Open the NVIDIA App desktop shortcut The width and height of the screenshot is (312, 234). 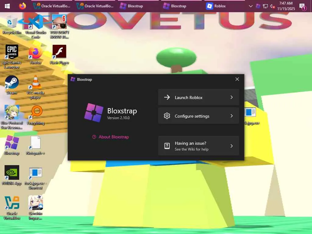pos(12,175)
